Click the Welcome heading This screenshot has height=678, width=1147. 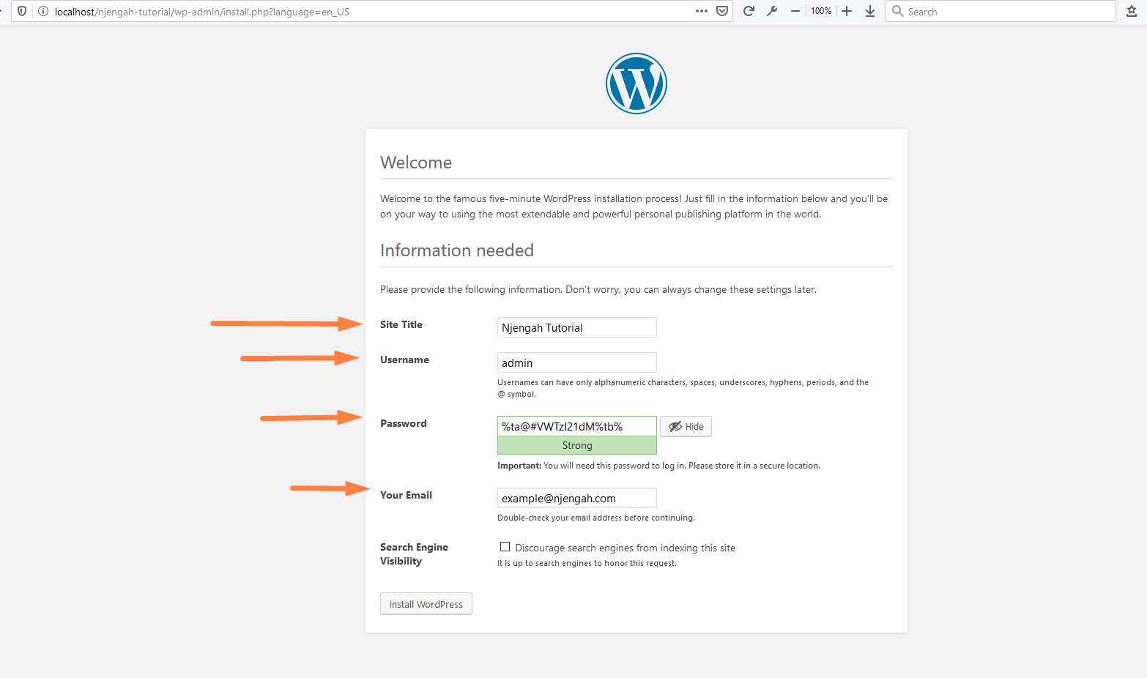point(416,163)
